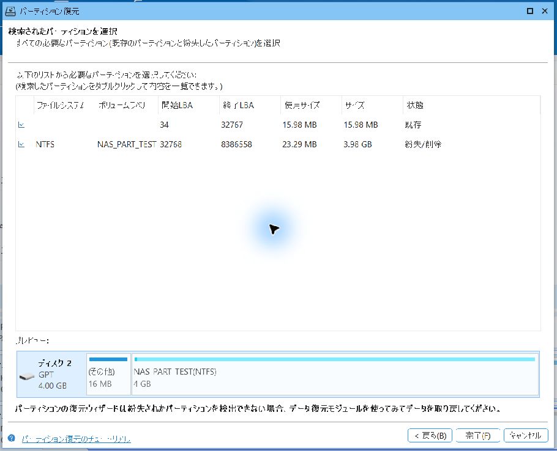Screen dimensions: 557x451
Task: Select the 状態 column header
Action: click(x=415, y=105)
